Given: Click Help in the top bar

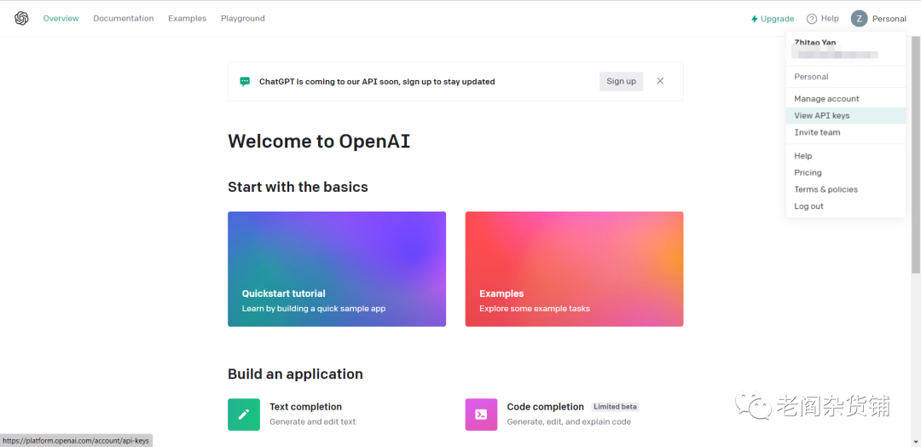Looking at the screenshot, I should tap(830, 19).
